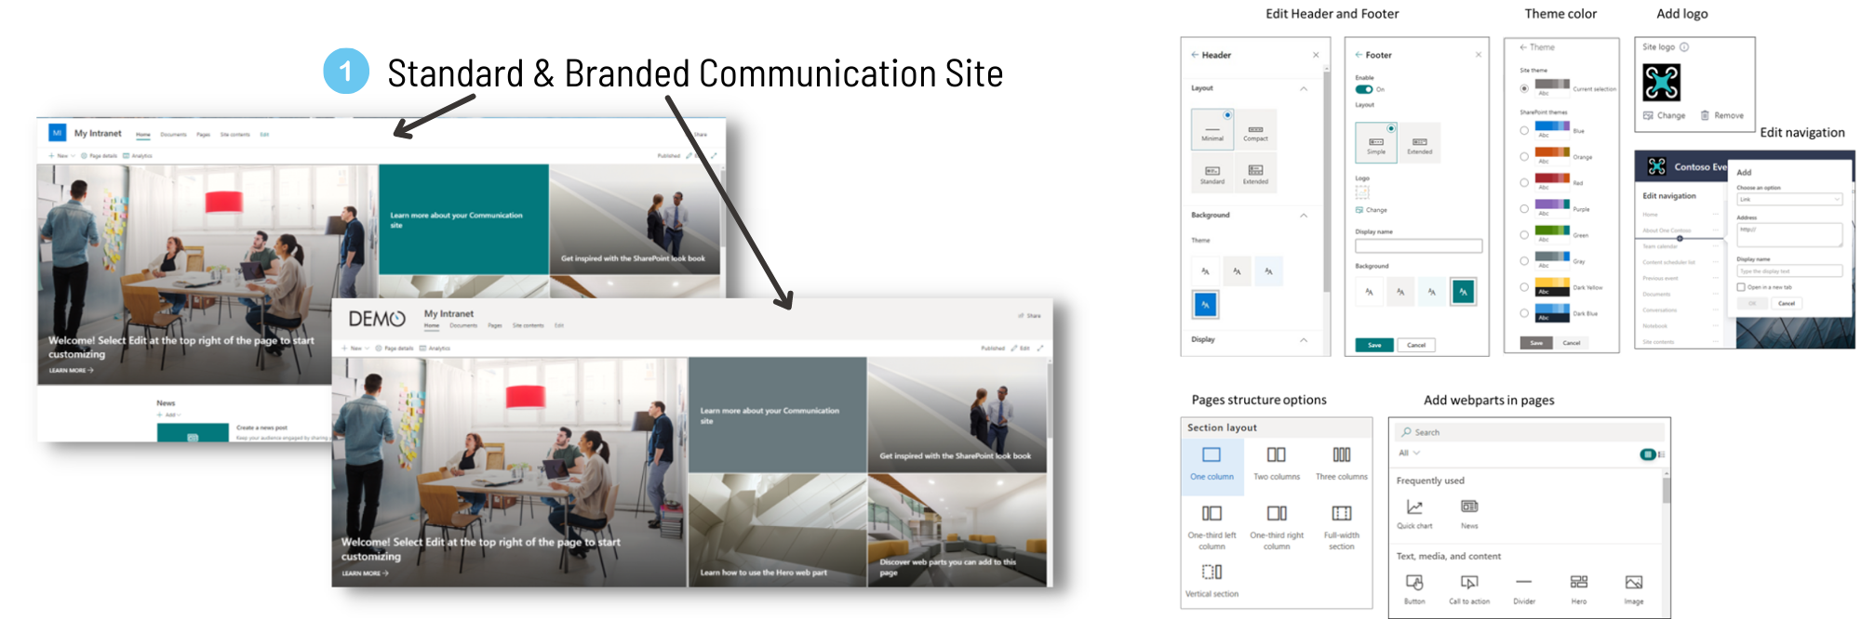Check the Open in a new tab box
The image size is (1861, 619).
click(1741, 287)
